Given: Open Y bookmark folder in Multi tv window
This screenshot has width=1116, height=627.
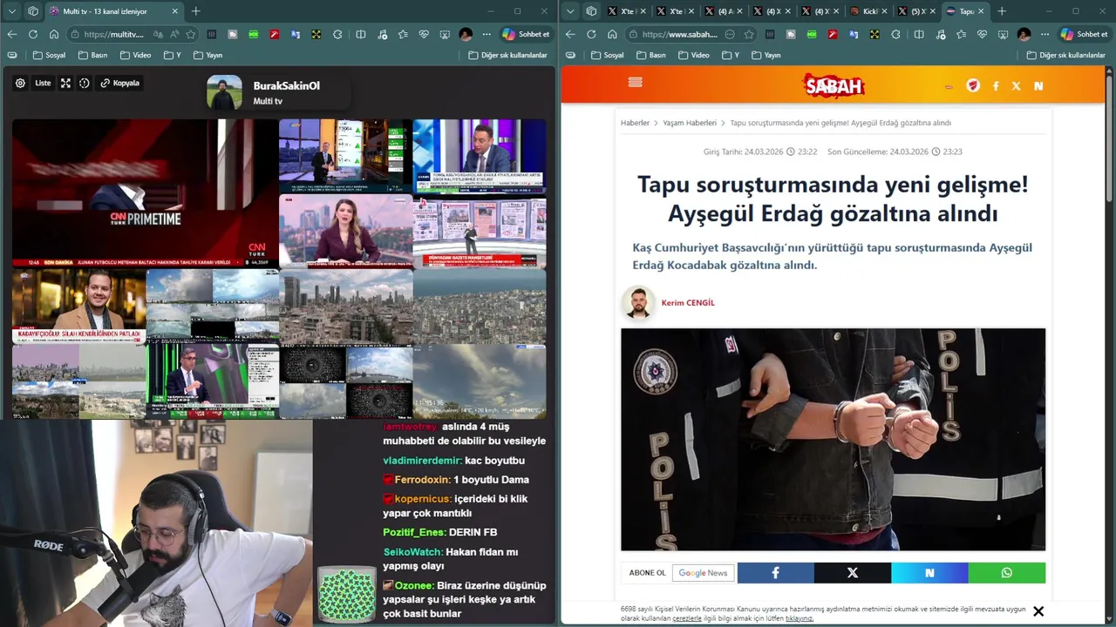Looking at the screenshot, I should pyautogui.click(x=172, y=55).
